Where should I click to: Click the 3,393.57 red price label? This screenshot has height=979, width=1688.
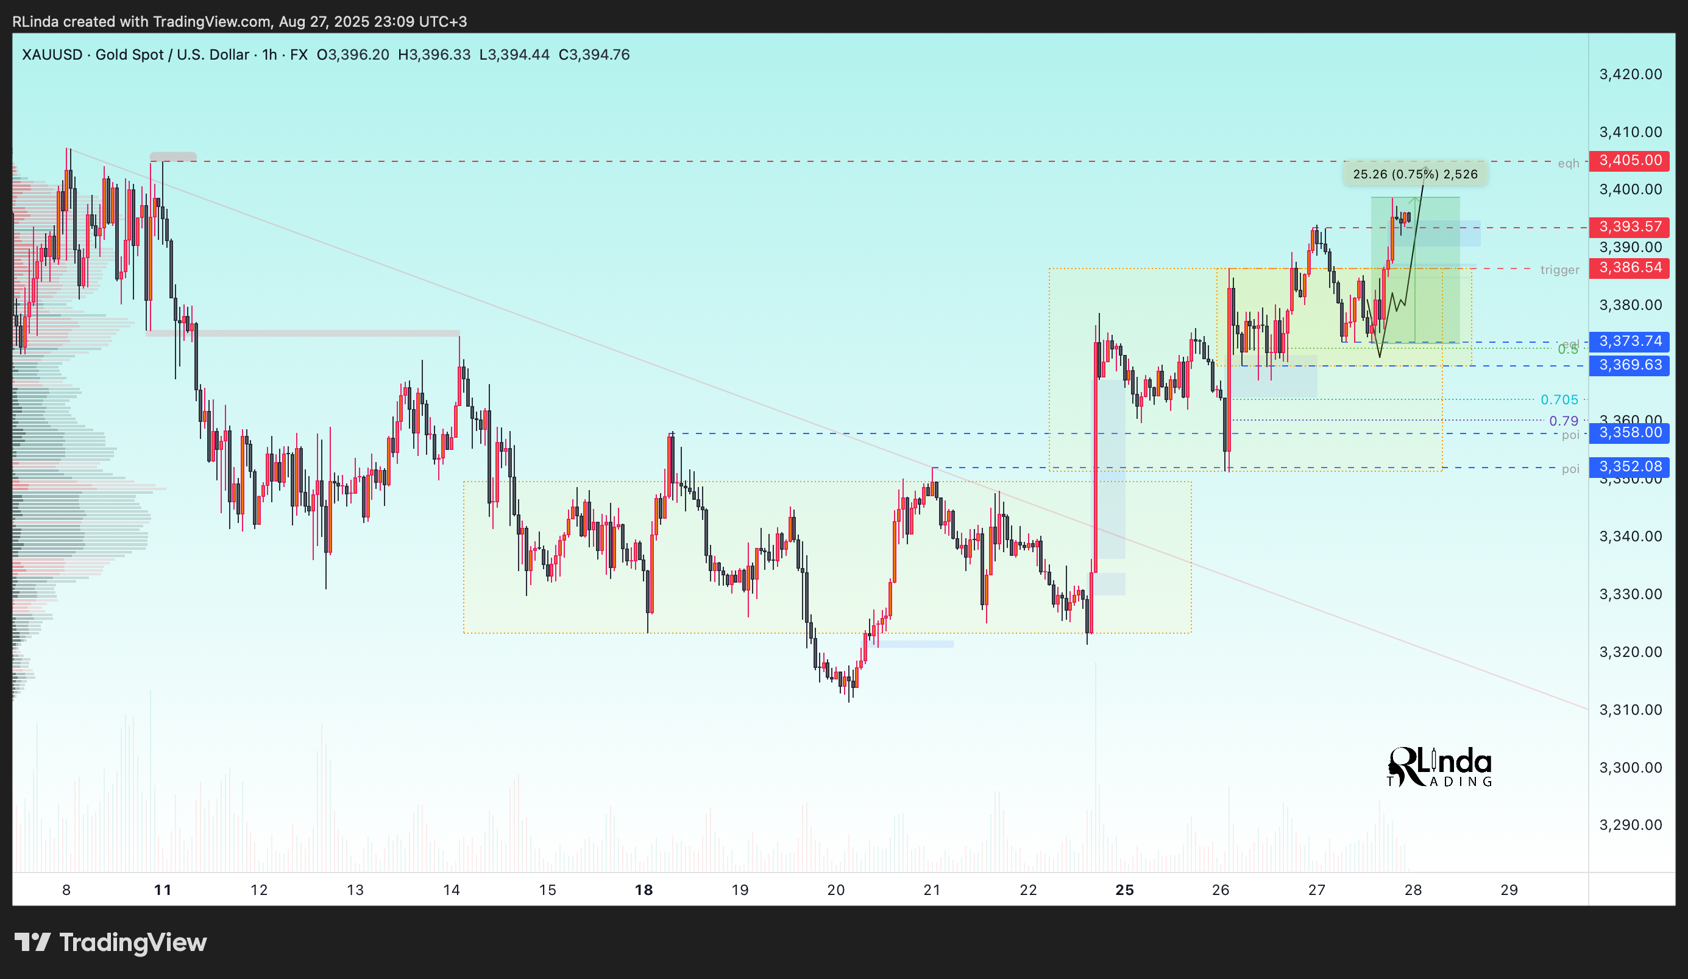coord(1629,227)
